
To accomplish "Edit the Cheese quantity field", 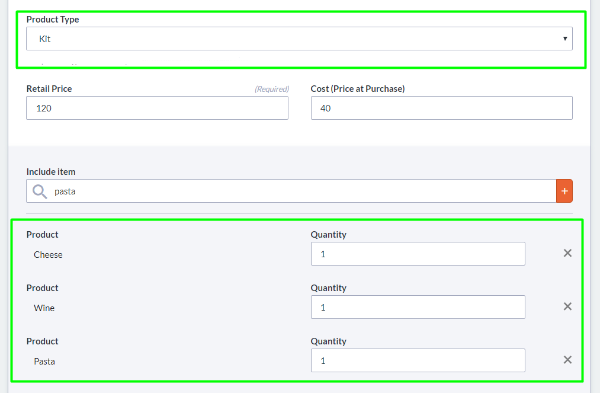I will [418, 254].
